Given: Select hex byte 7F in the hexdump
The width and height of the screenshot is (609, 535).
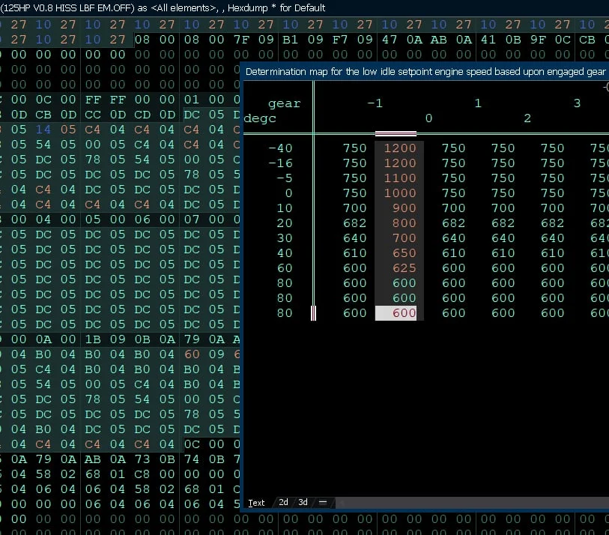Looking at the screenshot, I should click(241, 40).
